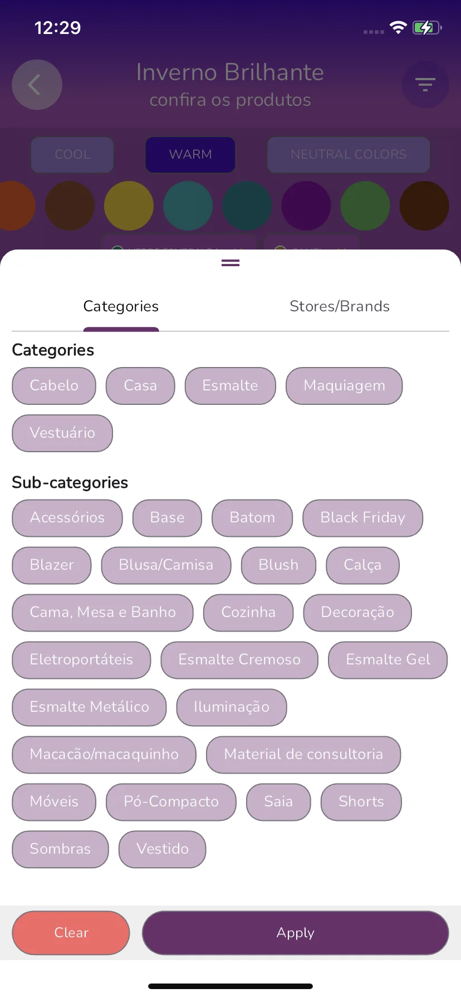Toggle the Maquiagem category chip
The image size is (461, 998).
click(x=344, y=386)
